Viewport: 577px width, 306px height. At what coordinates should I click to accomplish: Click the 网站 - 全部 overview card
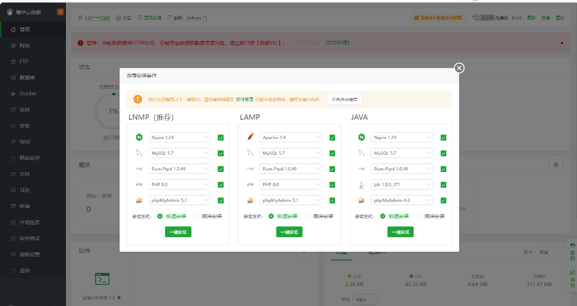click(99, 203)
